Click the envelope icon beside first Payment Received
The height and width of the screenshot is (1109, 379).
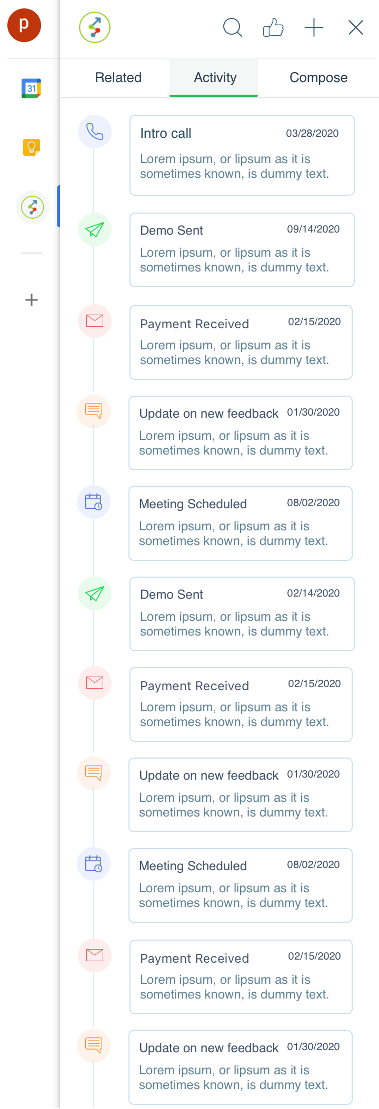click(95, 320)
